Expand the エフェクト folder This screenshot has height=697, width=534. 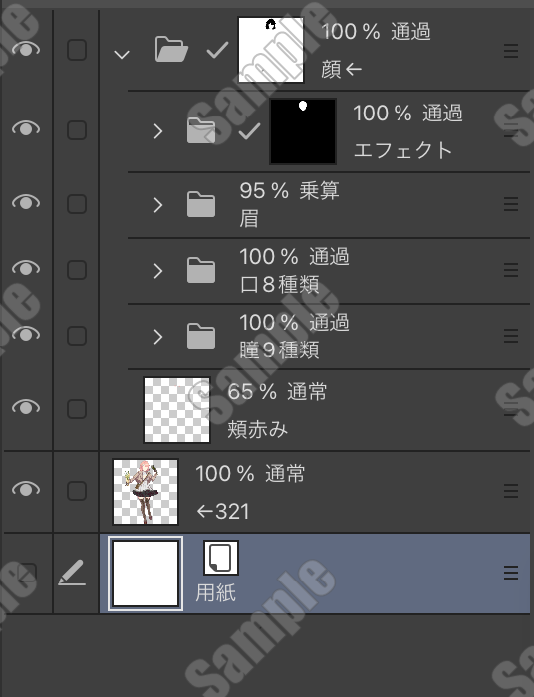[158, 131]
